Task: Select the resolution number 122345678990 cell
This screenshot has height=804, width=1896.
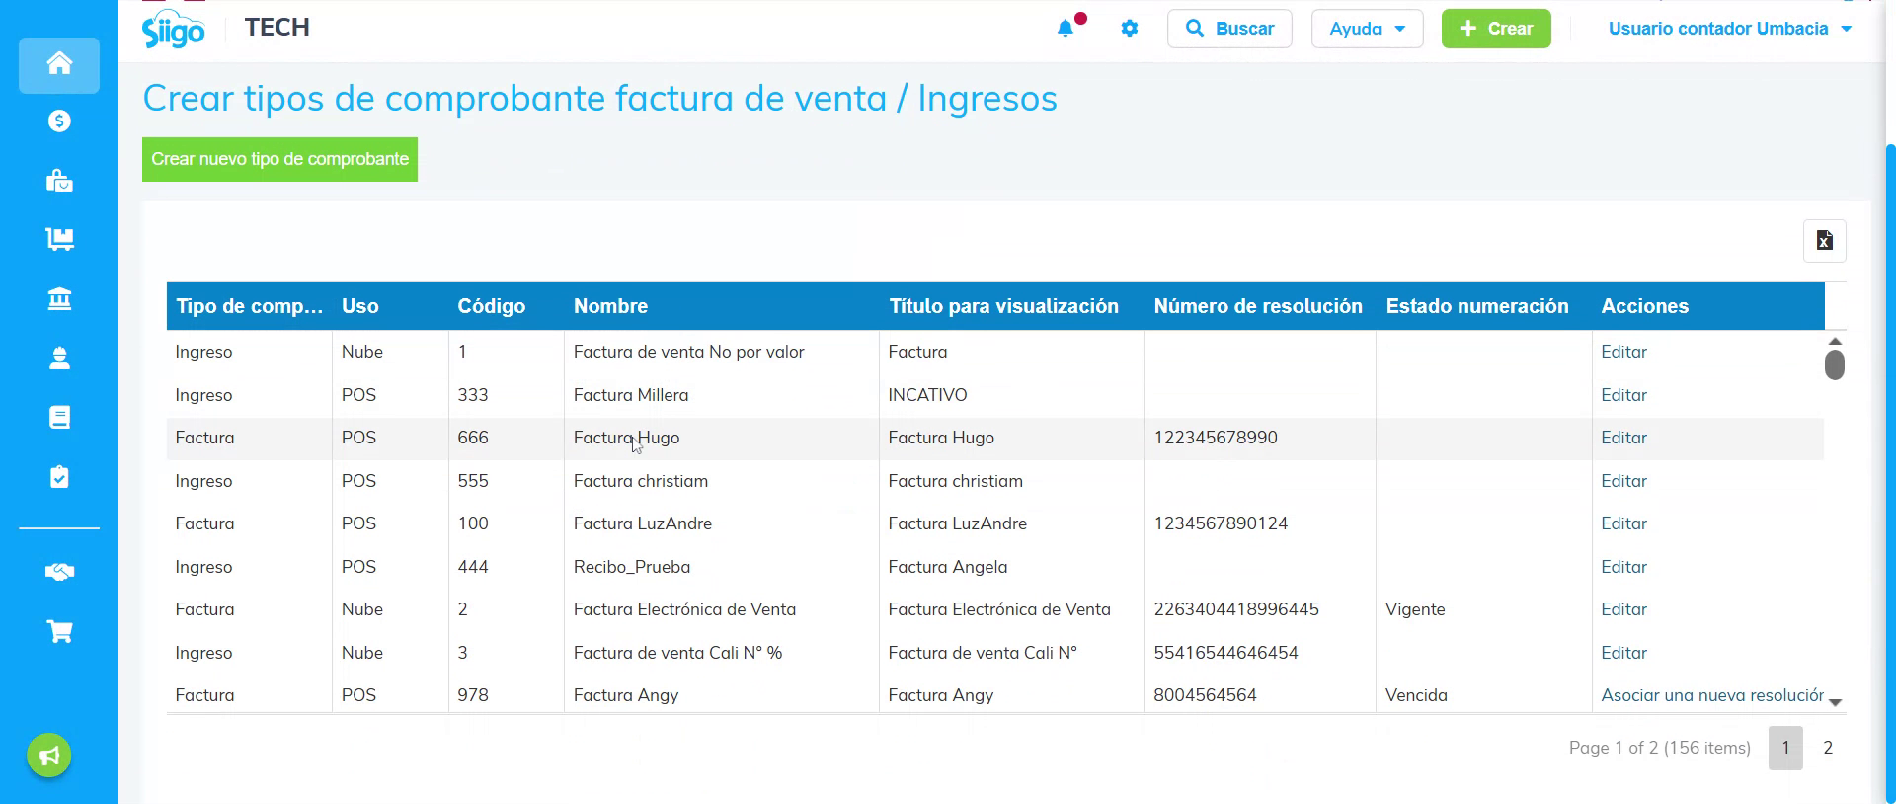Action: (1259, 438)
